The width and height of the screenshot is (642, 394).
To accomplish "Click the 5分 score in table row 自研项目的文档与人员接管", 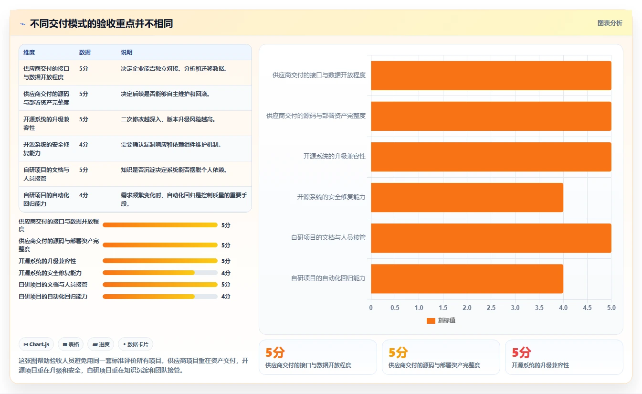I will [x=84, y=170].
